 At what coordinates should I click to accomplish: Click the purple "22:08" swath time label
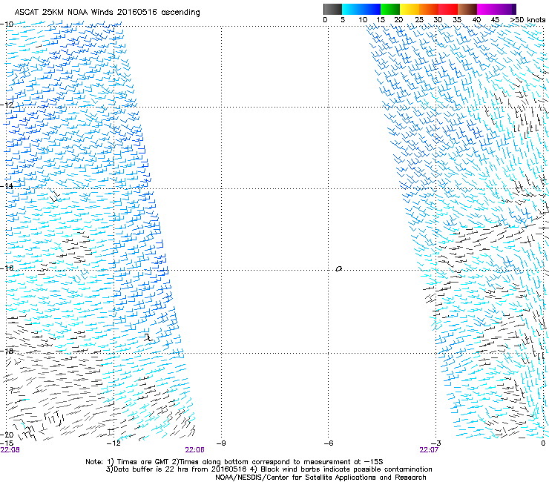click(10, 450)
